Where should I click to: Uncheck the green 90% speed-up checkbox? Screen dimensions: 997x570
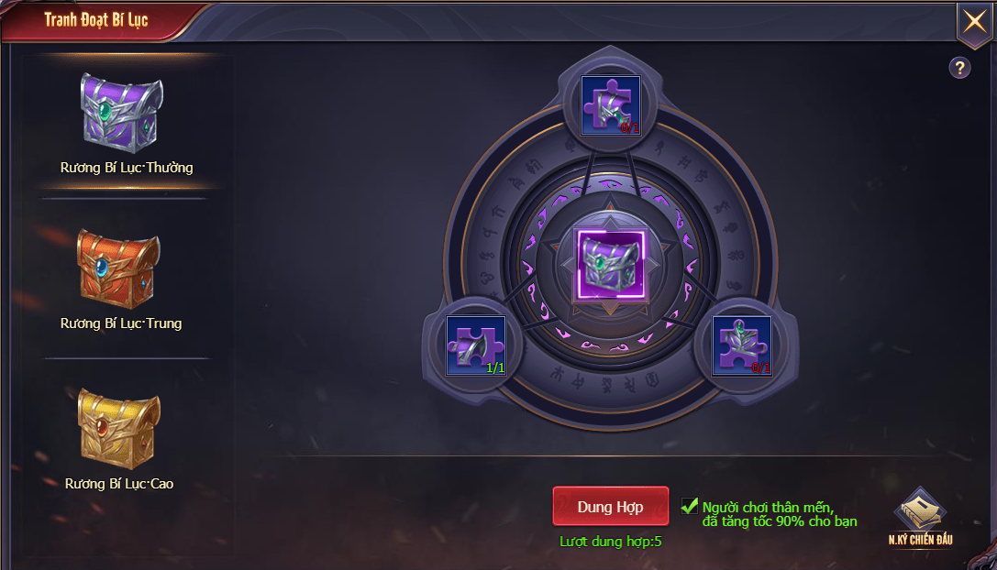[689, 506]
